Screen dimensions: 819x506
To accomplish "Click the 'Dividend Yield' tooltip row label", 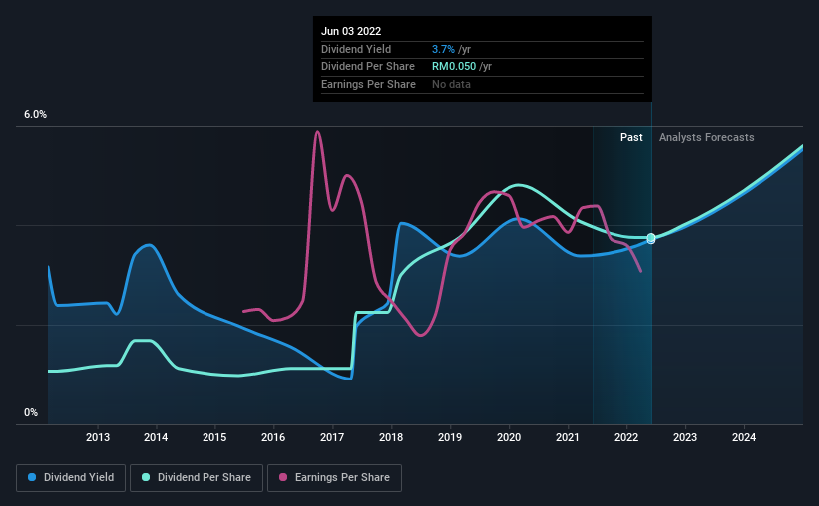I will click(x=356, y=49).
